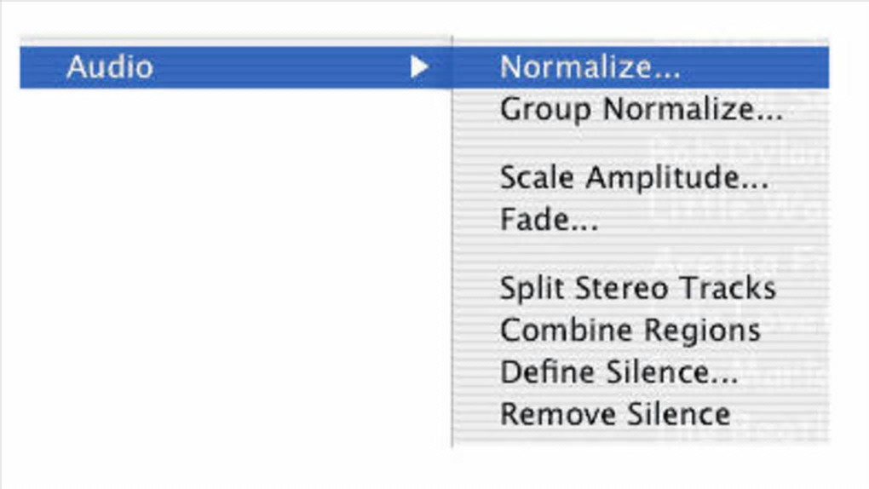Choose Normalize... from the Audio submenu
The width and height of the screenshot is (869, 489).
(x=590, y=67)
